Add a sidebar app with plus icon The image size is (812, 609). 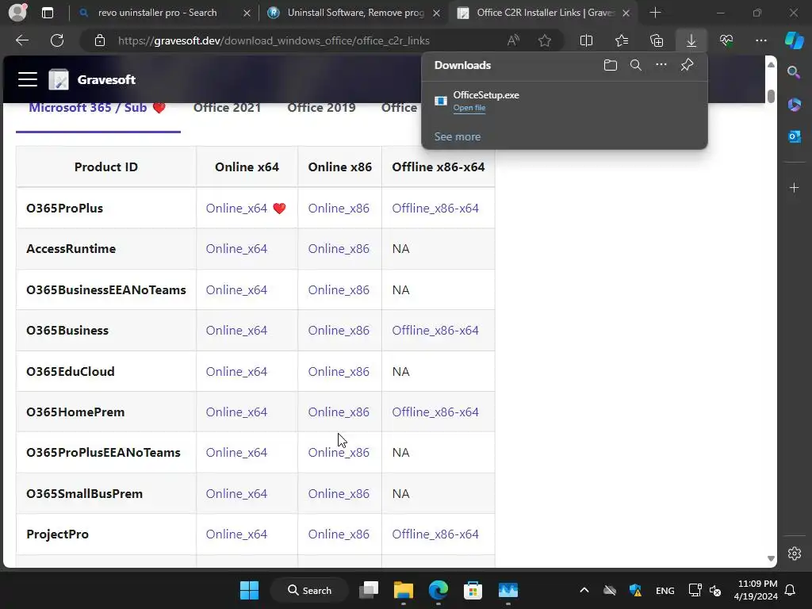coord(794,187)
